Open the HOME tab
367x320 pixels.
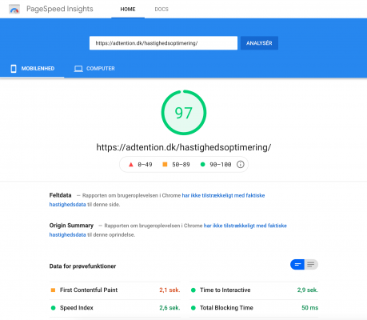tap(128, 10)
